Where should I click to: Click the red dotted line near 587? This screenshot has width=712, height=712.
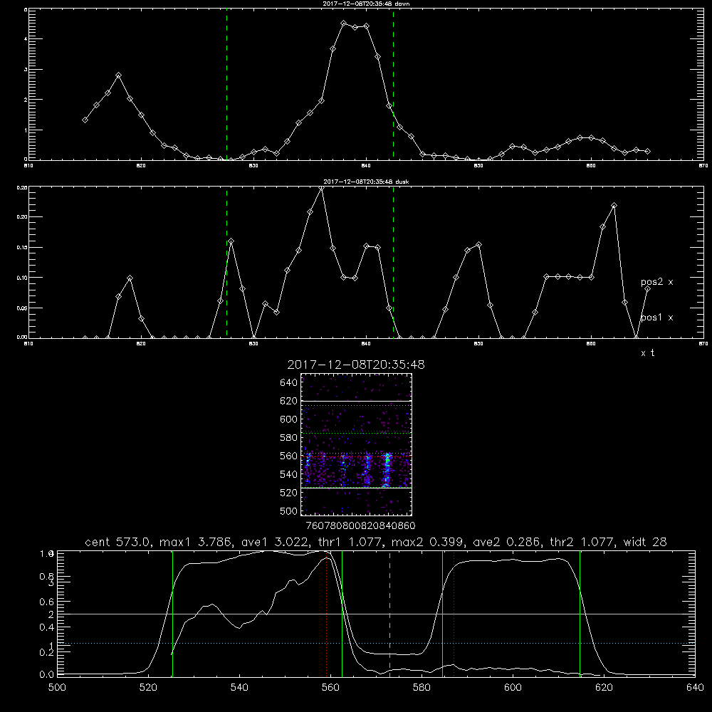tap(454, 613)
